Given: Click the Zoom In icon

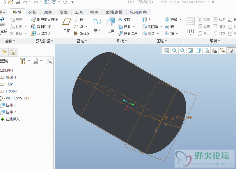Looking at the screenshot, I should click(x=174, y=50).
